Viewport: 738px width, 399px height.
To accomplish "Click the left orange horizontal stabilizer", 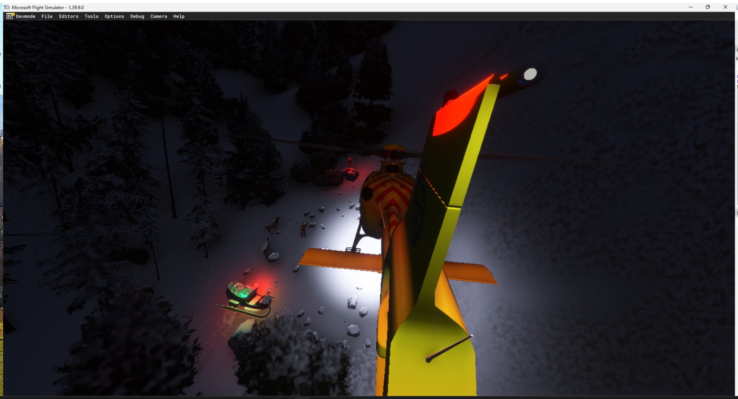I will 340,260.
